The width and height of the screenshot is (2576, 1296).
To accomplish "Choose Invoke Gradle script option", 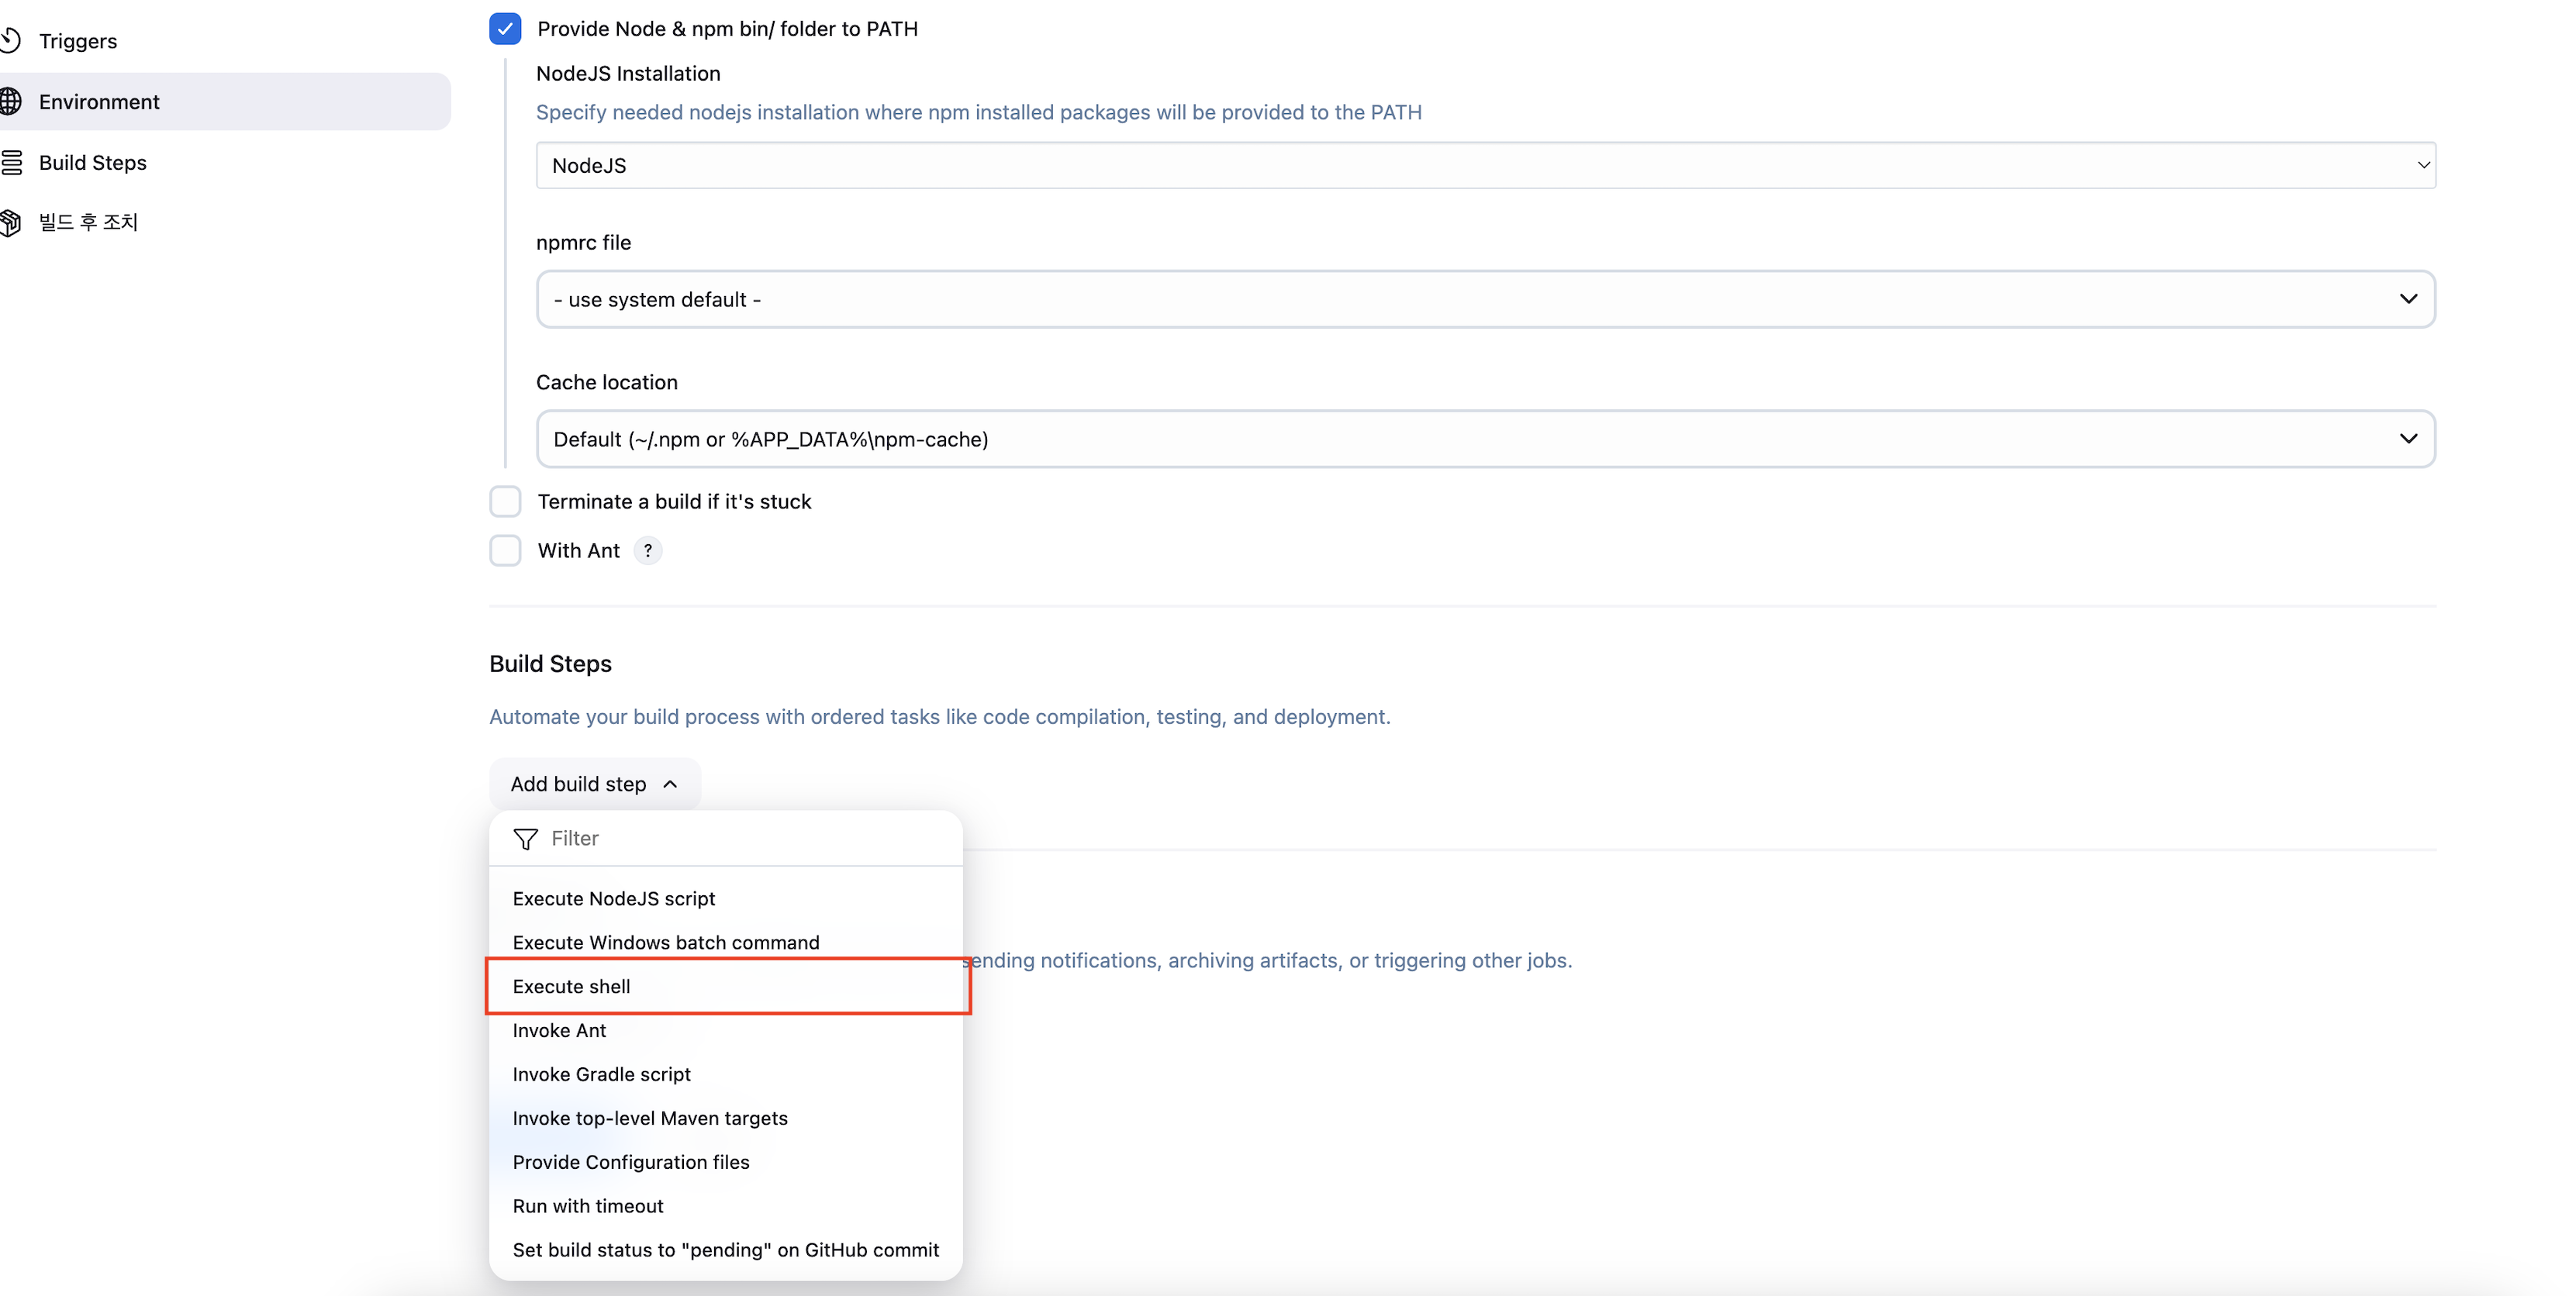I will (x=602, y=1074).
